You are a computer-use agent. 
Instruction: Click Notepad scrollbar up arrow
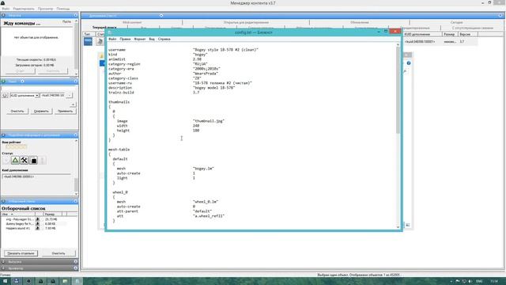tap(398, 45)
